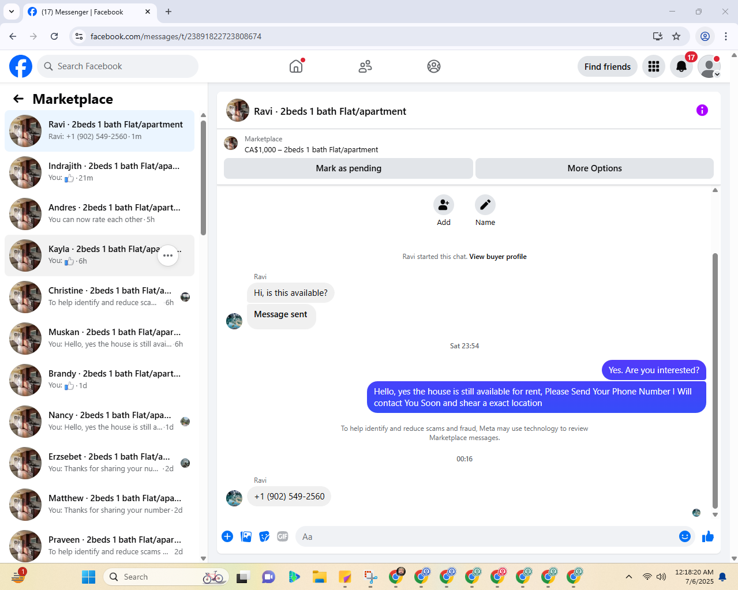This screenshot has height=590, width=738.
Task: Open the account profile picture menu
Action: pos(709,66)
